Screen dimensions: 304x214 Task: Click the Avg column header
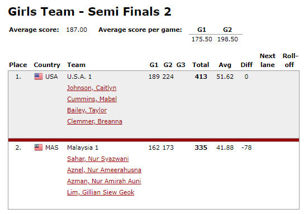[x=225, y=65]
